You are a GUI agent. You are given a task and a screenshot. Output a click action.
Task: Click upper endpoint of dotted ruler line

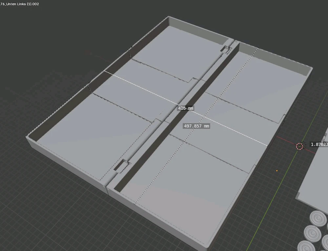click(258, 48)
